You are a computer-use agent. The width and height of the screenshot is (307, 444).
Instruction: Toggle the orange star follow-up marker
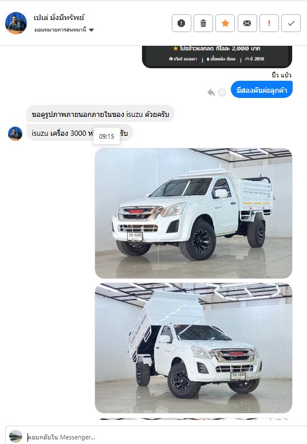coord(225,23)
